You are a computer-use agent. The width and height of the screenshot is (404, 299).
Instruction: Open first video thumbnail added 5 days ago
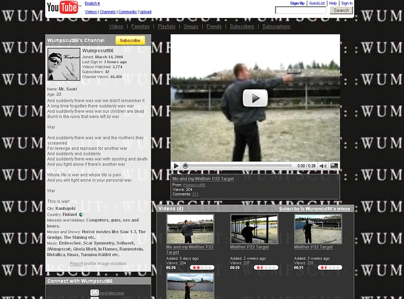click(190, 229)
